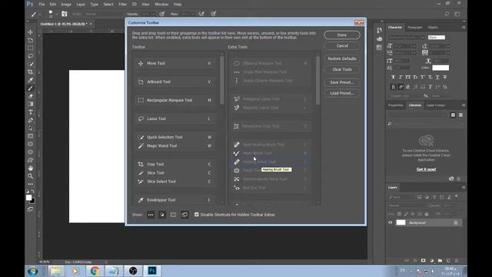Open the font size dropdown in Character panel

tap(414, 46)
